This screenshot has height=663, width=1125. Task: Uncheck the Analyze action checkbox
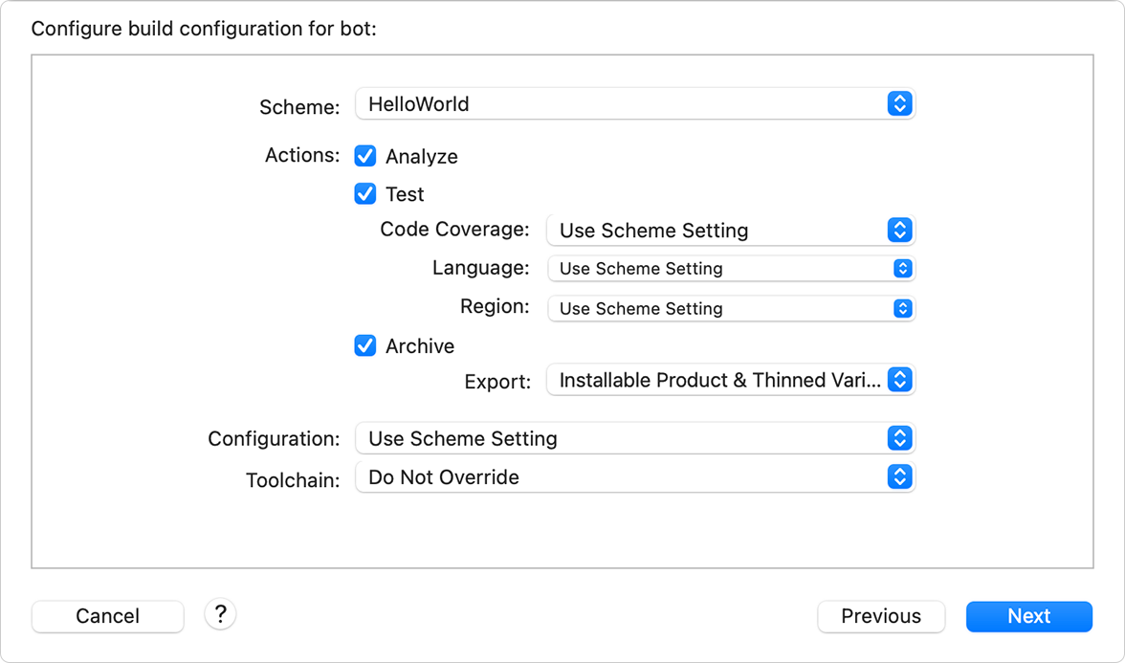365,156
